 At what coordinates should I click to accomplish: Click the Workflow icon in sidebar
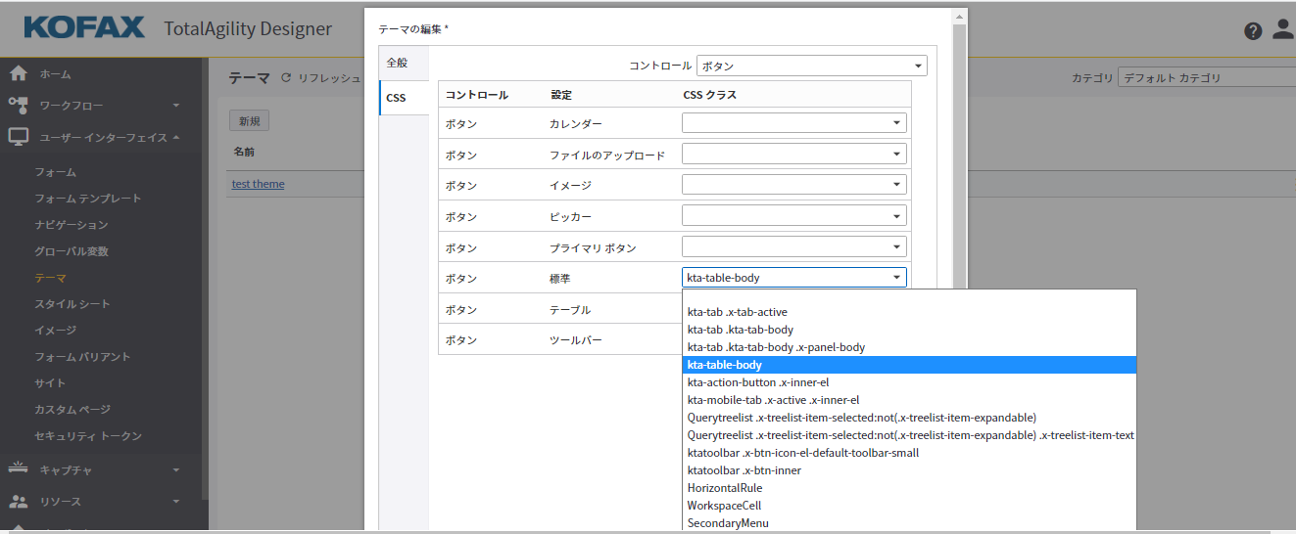click(18, 105)
